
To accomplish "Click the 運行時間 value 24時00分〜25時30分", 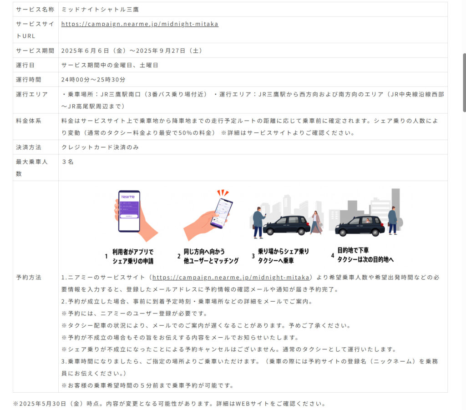I will point(93,80).
